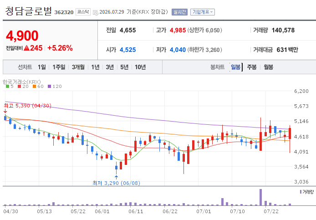316x220 pixels.
Task: Click the green 5-day moving average swatch
Action: [x=7, y=86]
